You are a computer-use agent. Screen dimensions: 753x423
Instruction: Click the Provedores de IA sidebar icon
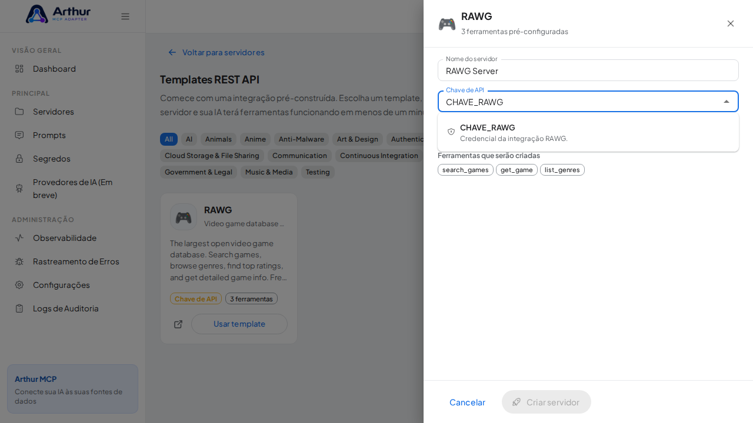click(x=19, y=189)
